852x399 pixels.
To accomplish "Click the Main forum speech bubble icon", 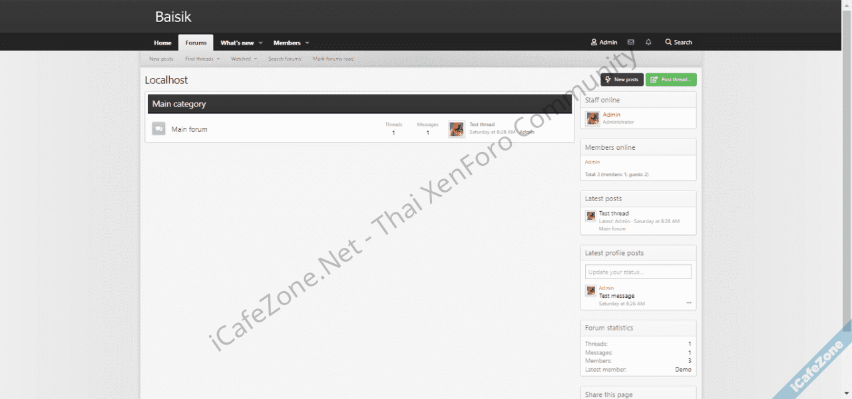I will (158, 129).
